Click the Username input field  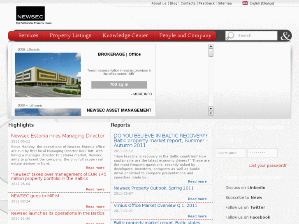[231, 153]
